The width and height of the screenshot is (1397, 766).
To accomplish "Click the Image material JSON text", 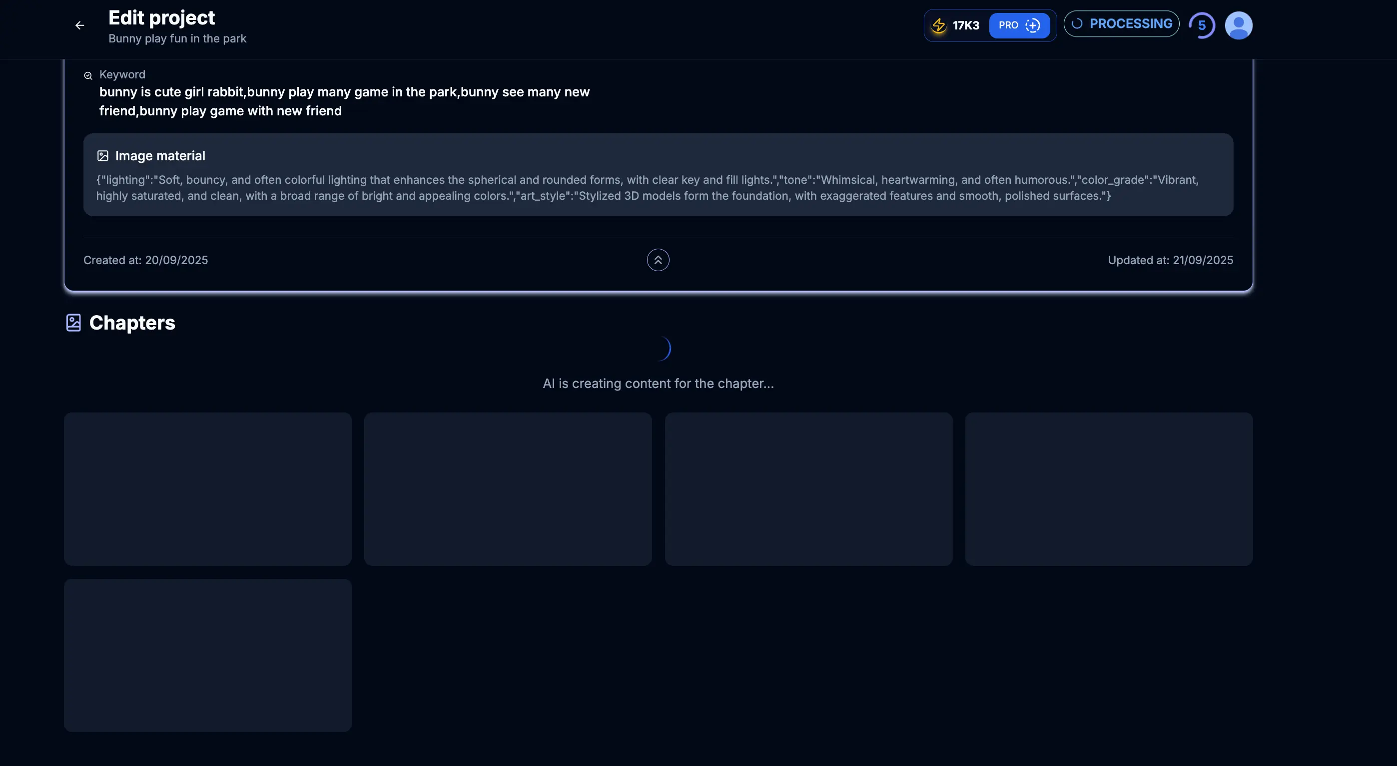I will pos(647,188).
